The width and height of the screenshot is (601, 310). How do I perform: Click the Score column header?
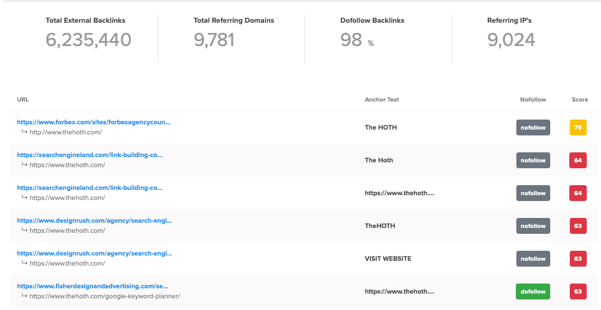(x=580, y=99)
